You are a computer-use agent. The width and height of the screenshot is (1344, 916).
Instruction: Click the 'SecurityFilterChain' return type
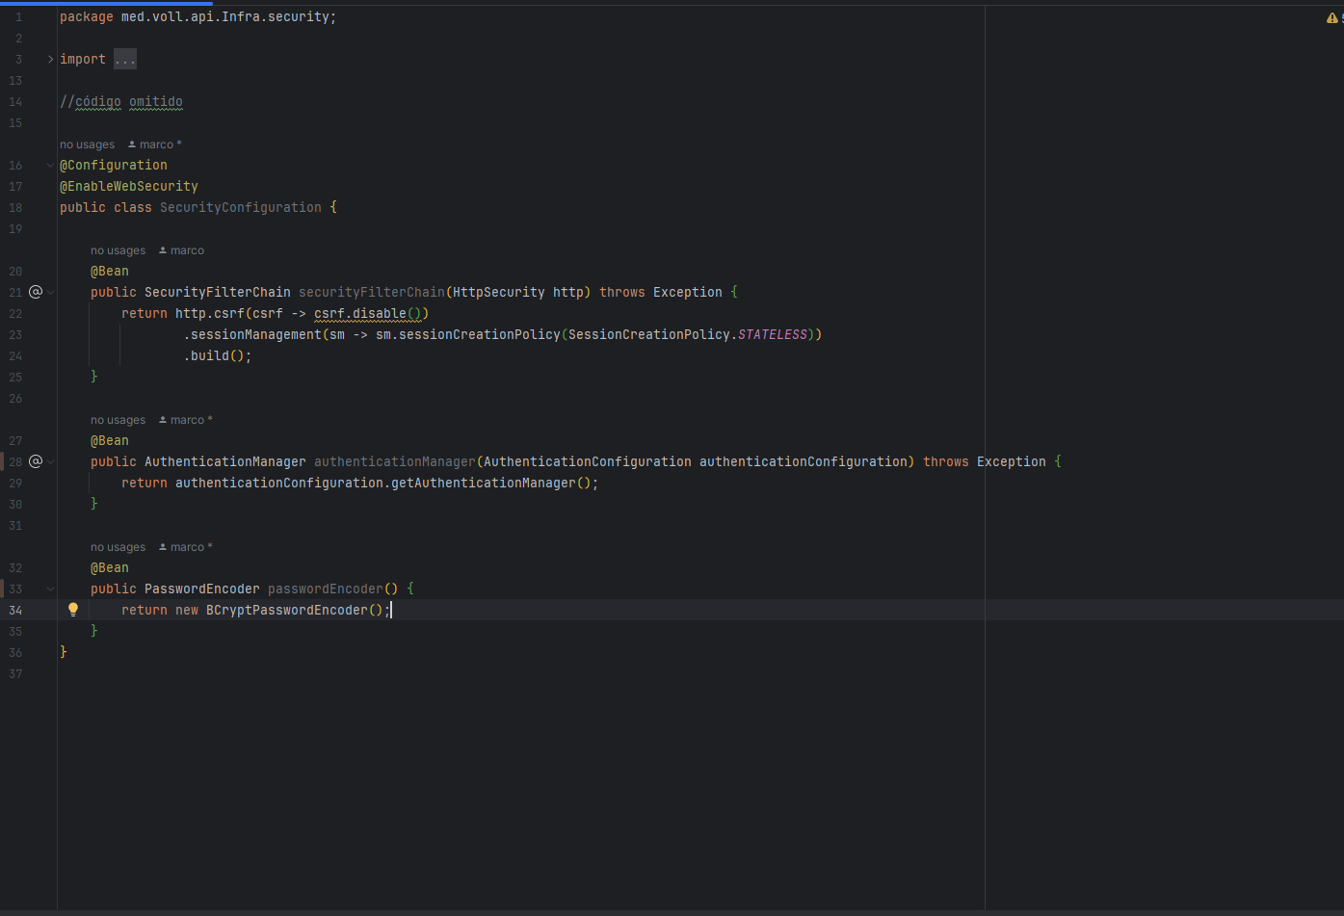click(218, 292)
